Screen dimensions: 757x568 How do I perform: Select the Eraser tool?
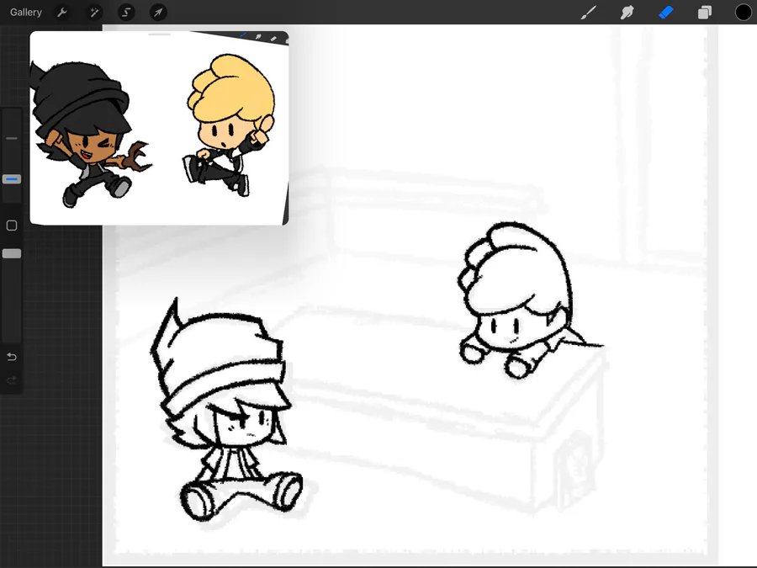tap(666, 12)
